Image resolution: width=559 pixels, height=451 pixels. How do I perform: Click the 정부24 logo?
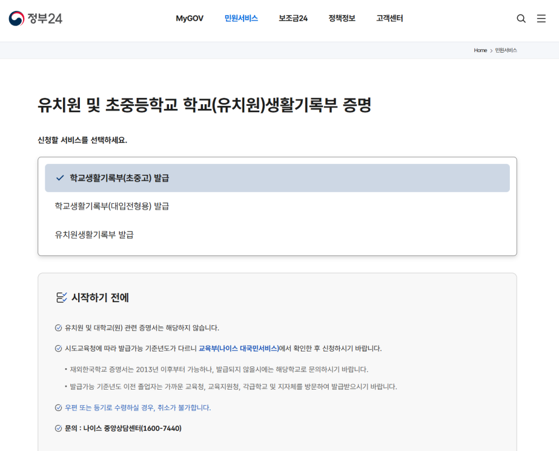point(35,19)
